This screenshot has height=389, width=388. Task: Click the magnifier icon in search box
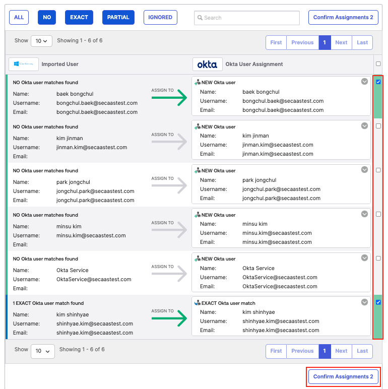(x=200, y=18)
